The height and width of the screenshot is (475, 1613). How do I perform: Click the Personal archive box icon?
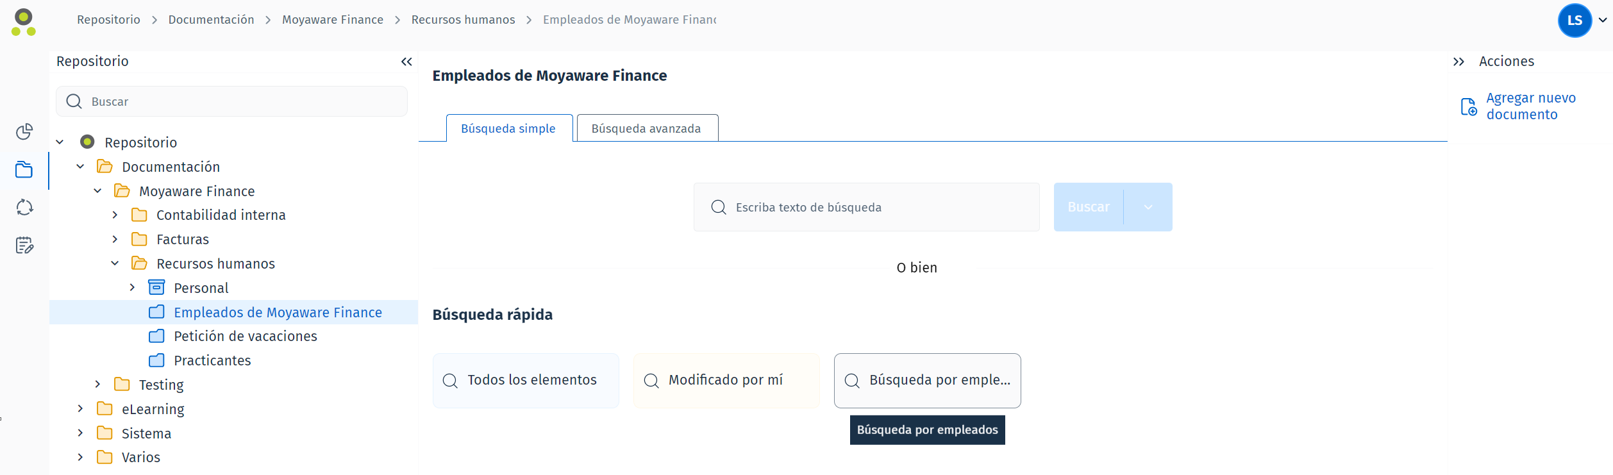tap(156, 287)
